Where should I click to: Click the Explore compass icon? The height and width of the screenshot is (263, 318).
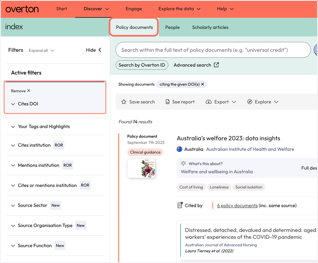[x=250, y=102]
